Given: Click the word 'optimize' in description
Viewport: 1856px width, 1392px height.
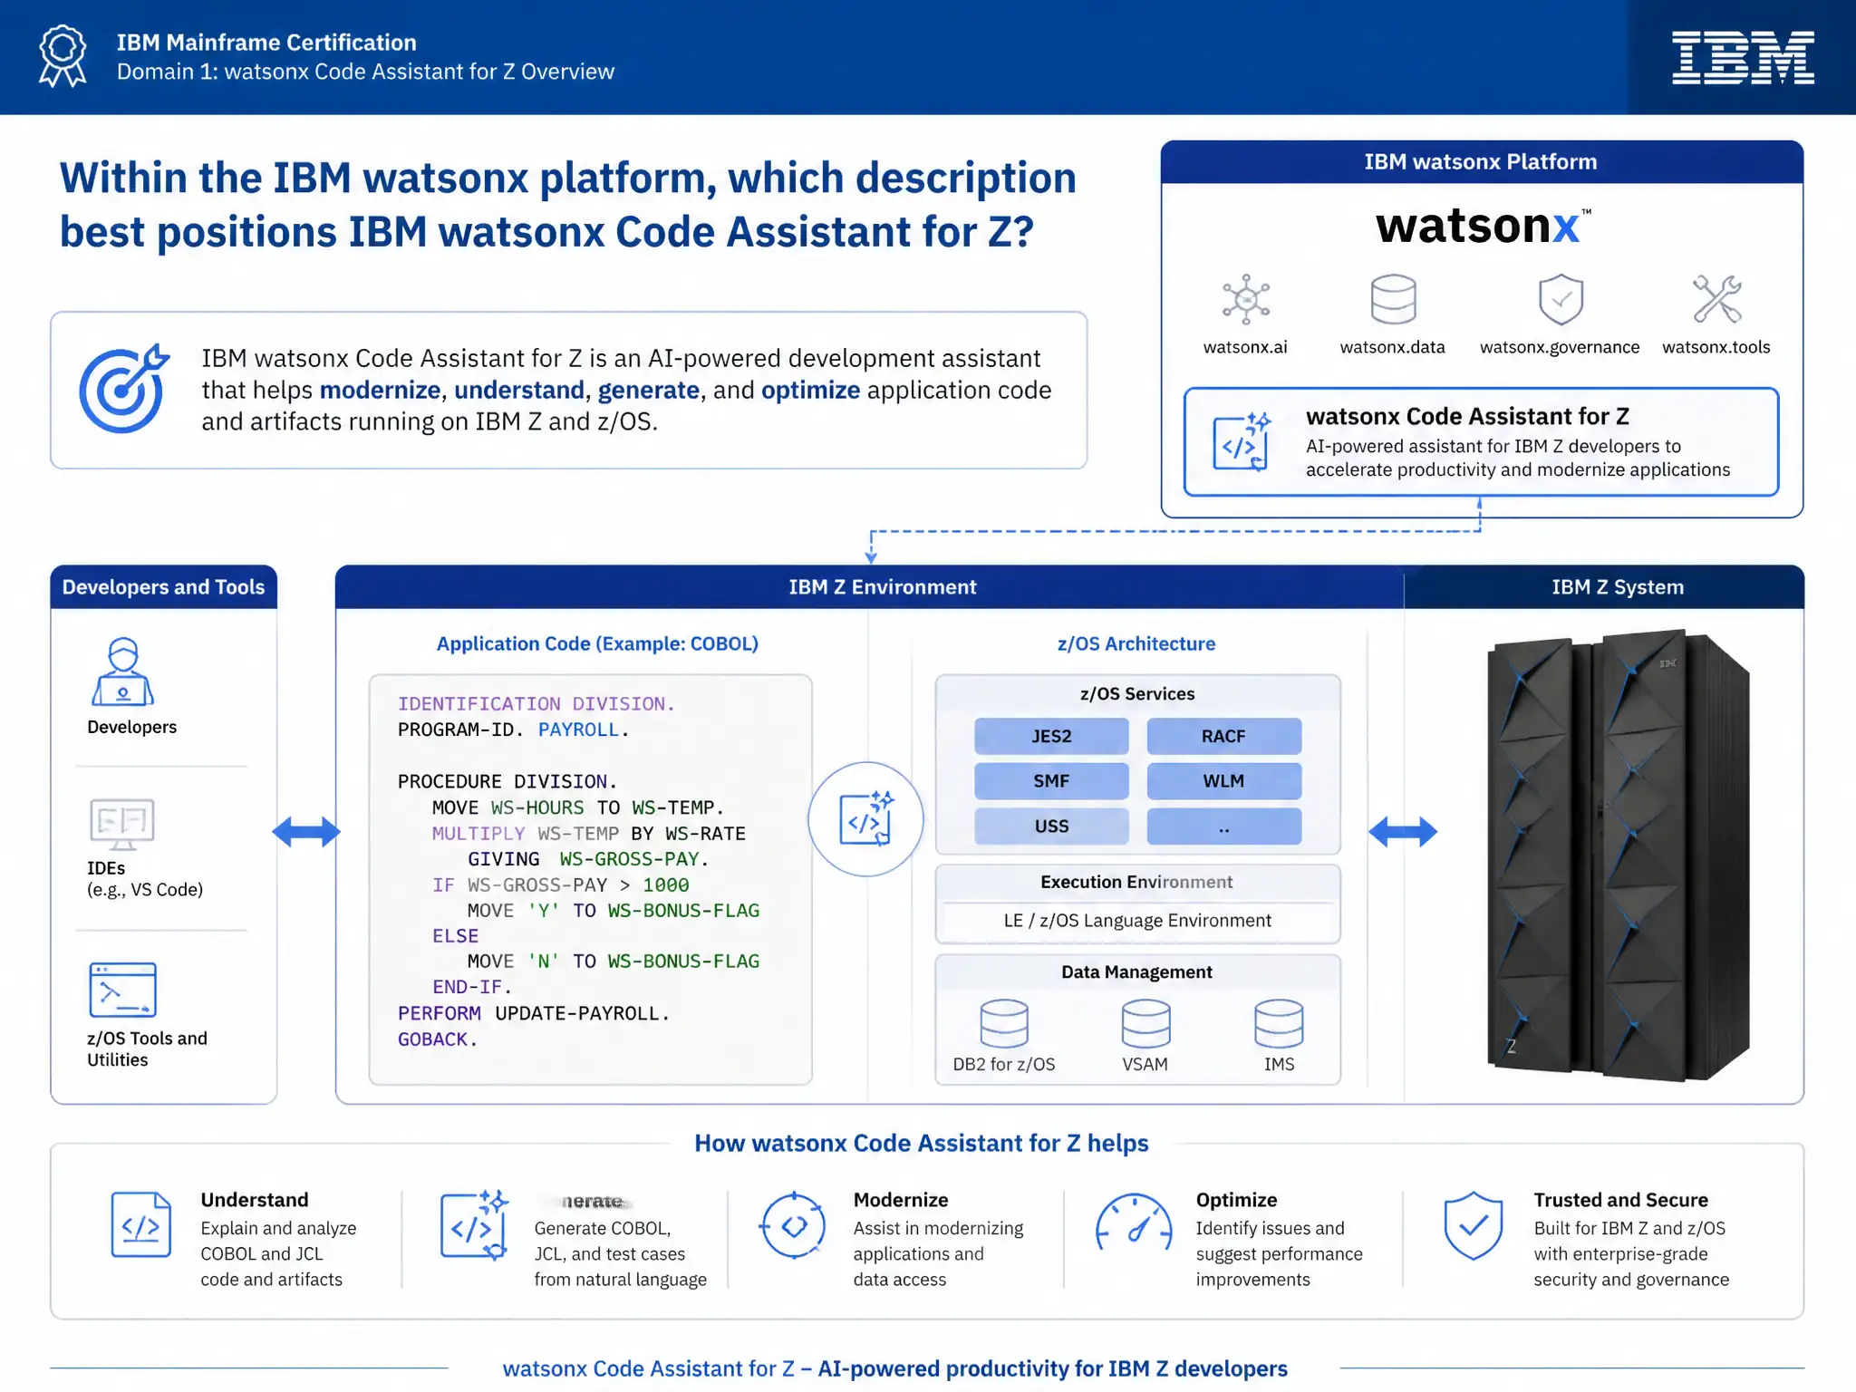Looking at the screenshot, I should tap(810, 390).
